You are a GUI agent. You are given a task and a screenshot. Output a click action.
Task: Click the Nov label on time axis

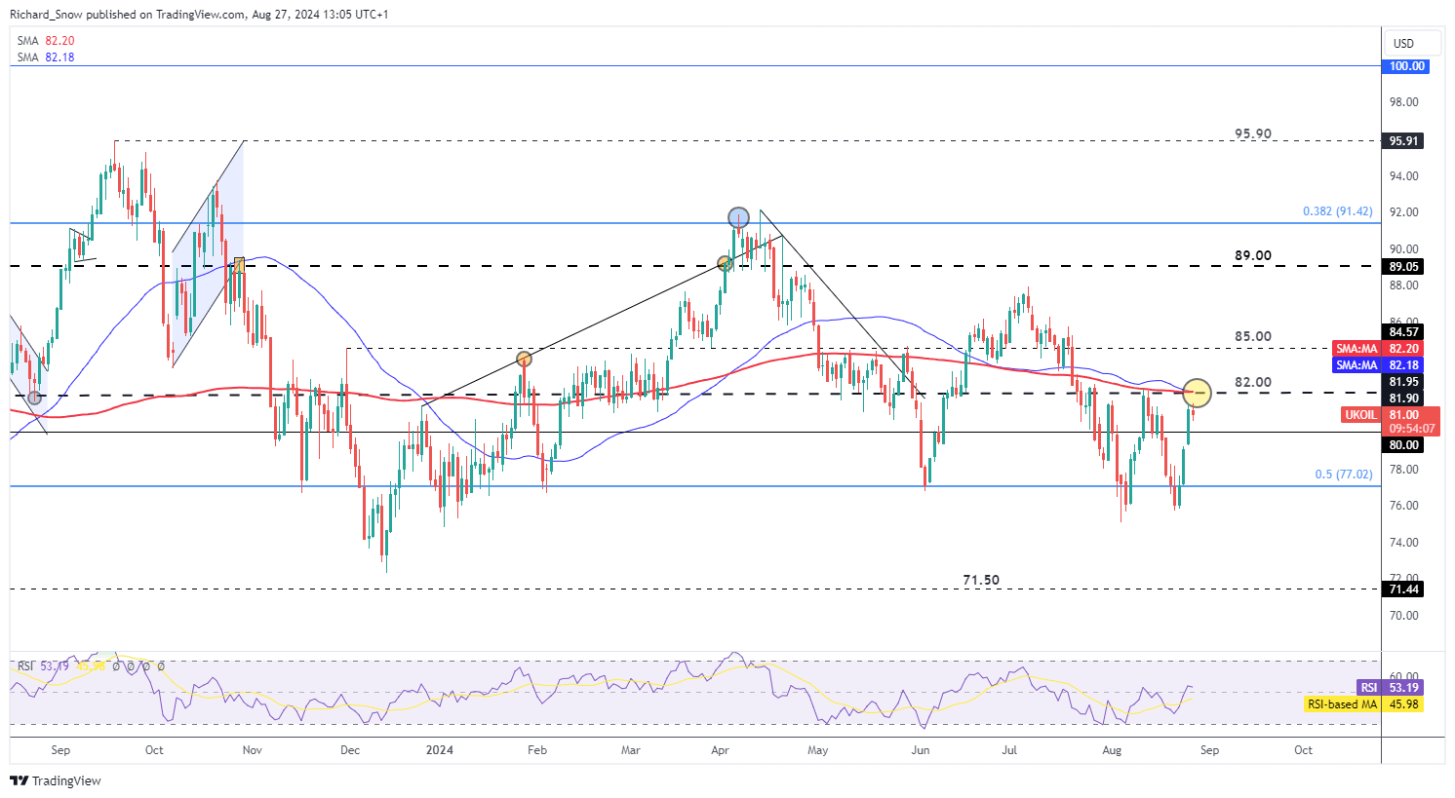[x=253, y=750]
